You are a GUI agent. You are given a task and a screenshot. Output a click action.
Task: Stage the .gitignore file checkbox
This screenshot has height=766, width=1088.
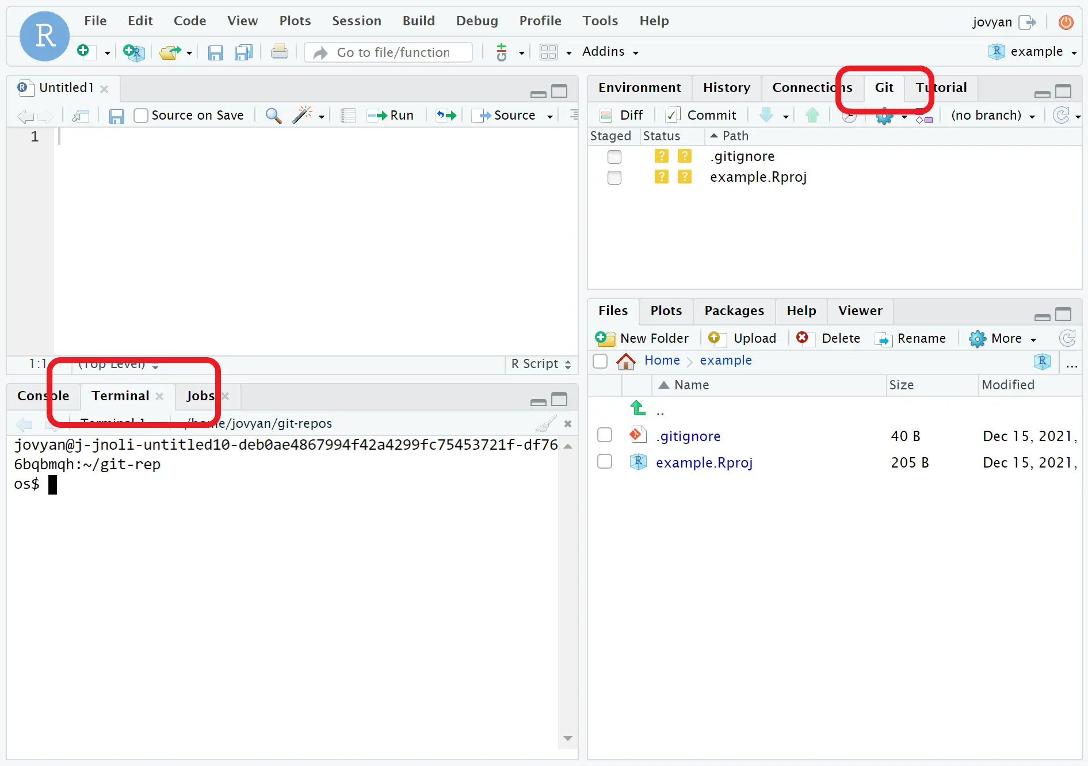tap(614, 156)
